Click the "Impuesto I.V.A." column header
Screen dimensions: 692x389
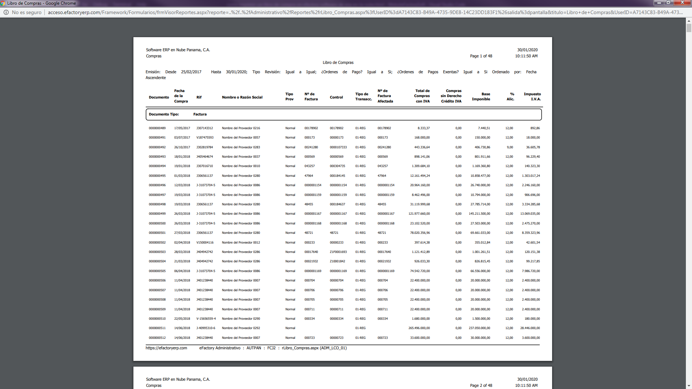point(532,96)
